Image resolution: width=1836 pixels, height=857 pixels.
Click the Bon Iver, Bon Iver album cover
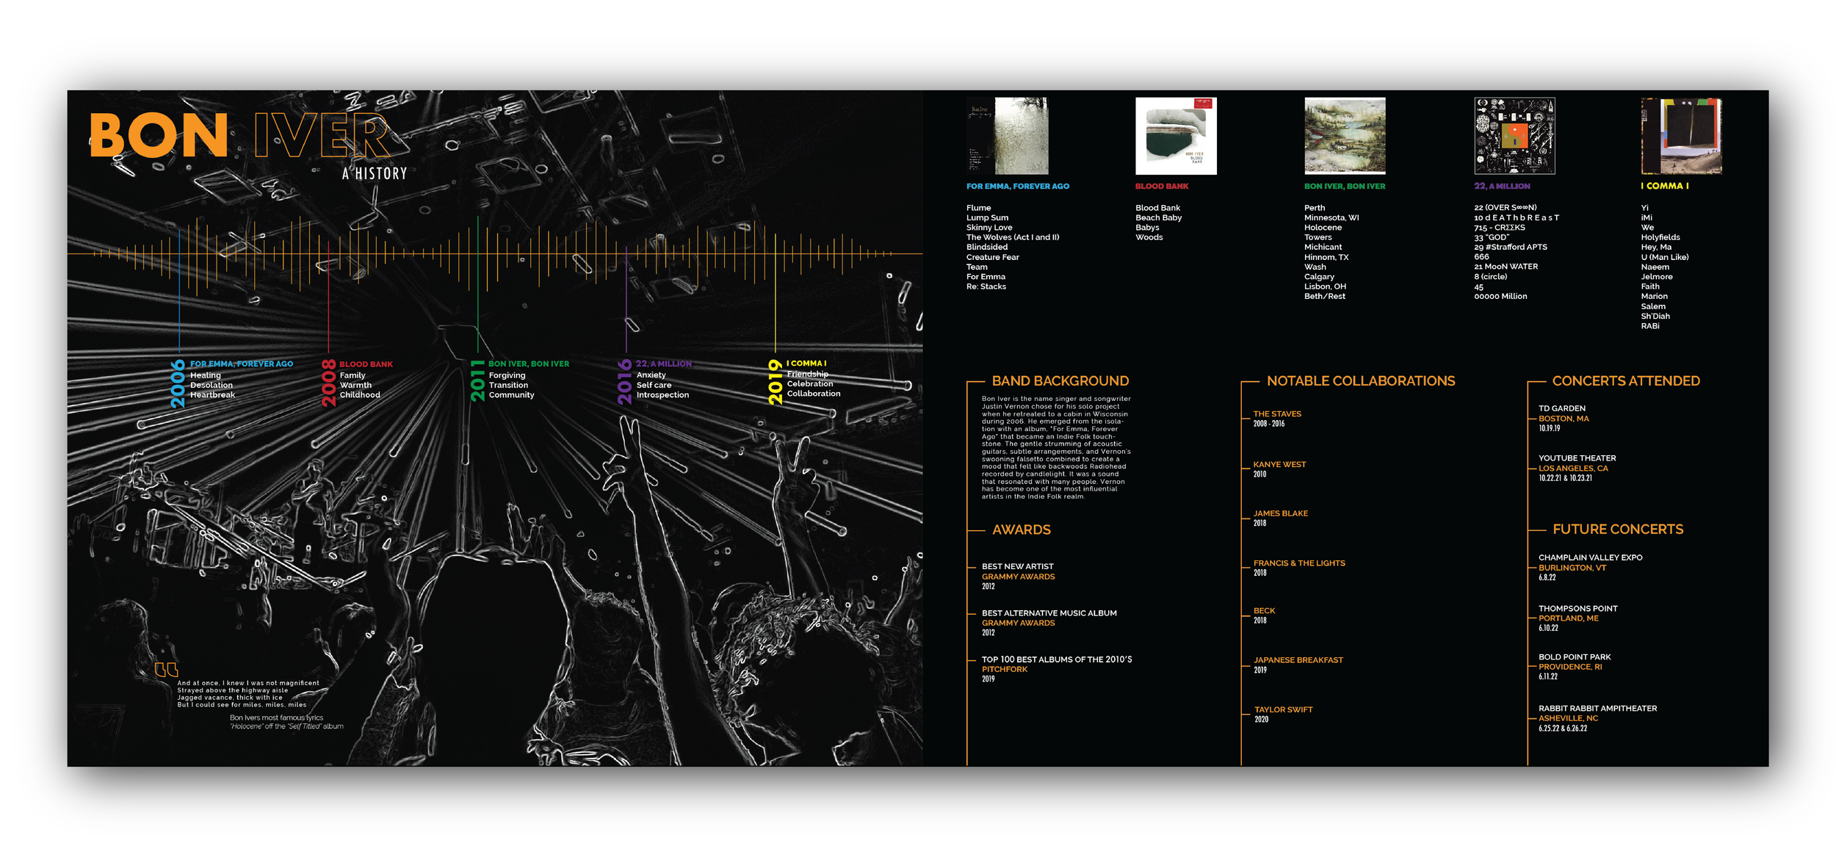1345,136
